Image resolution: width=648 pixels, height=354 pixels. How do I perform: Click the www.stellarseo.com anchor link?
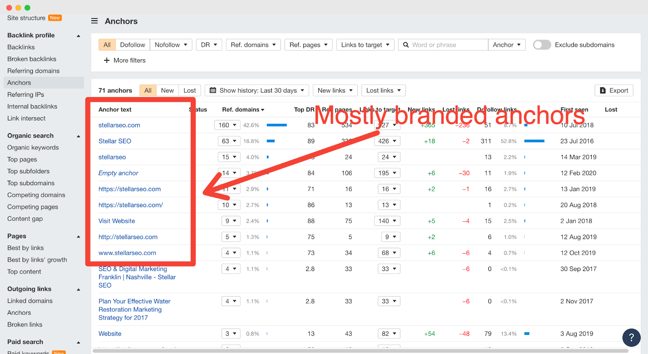coord(127,253)
